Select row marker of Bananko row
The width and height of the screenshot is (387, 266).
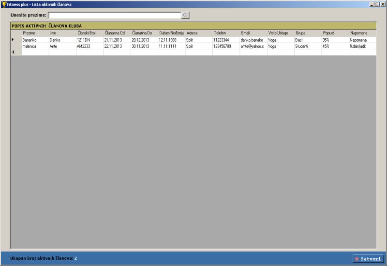coord(16,40)
